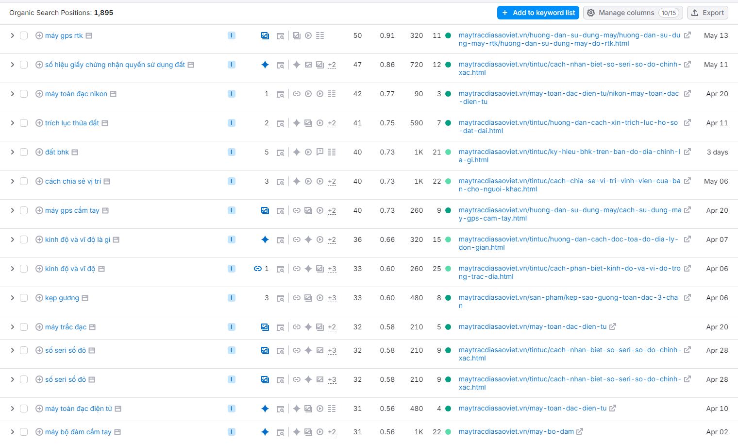Click the AI overview star icon for kinh độ và vĩ độ là gì
The height and width of the screenshot is (444, 738).
(x=265, y=239)
